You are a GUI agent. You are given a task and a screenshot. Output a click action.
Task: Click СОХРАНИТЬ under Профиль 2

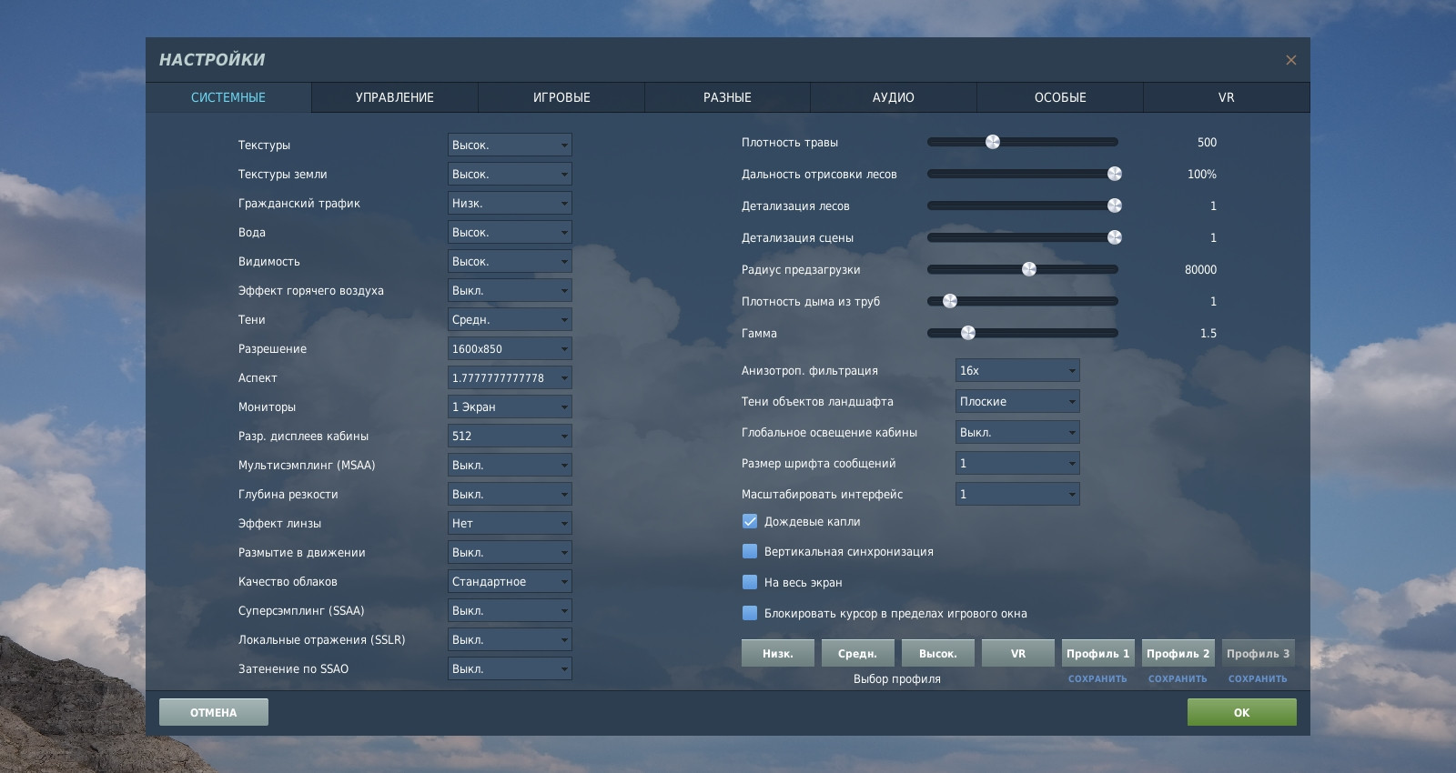point(1178,678)
